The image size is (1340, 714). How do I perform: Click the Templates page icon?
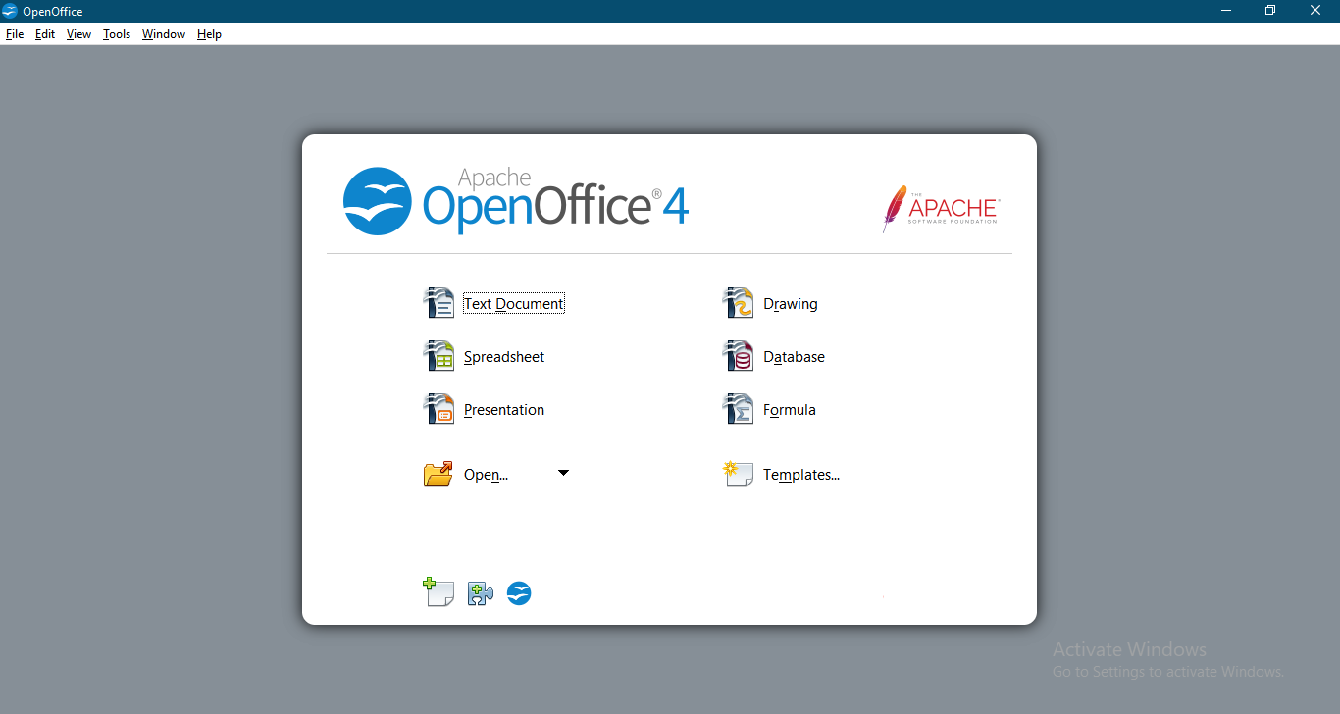click(x=738, y=475)
